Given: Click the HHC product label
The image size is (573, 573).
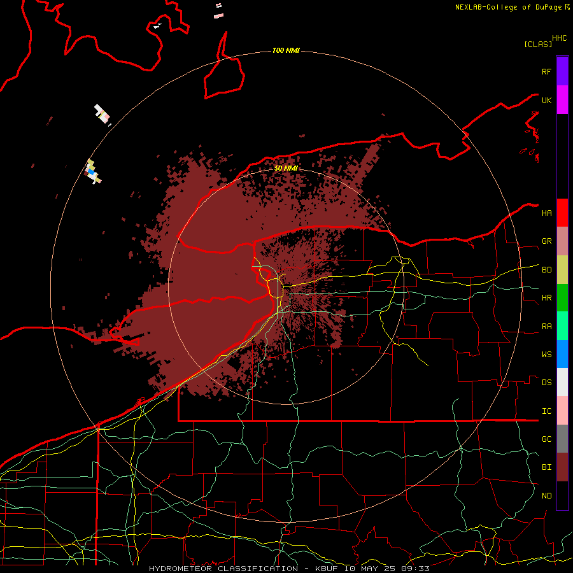Looking at the screenshot, I should point(559,38).
